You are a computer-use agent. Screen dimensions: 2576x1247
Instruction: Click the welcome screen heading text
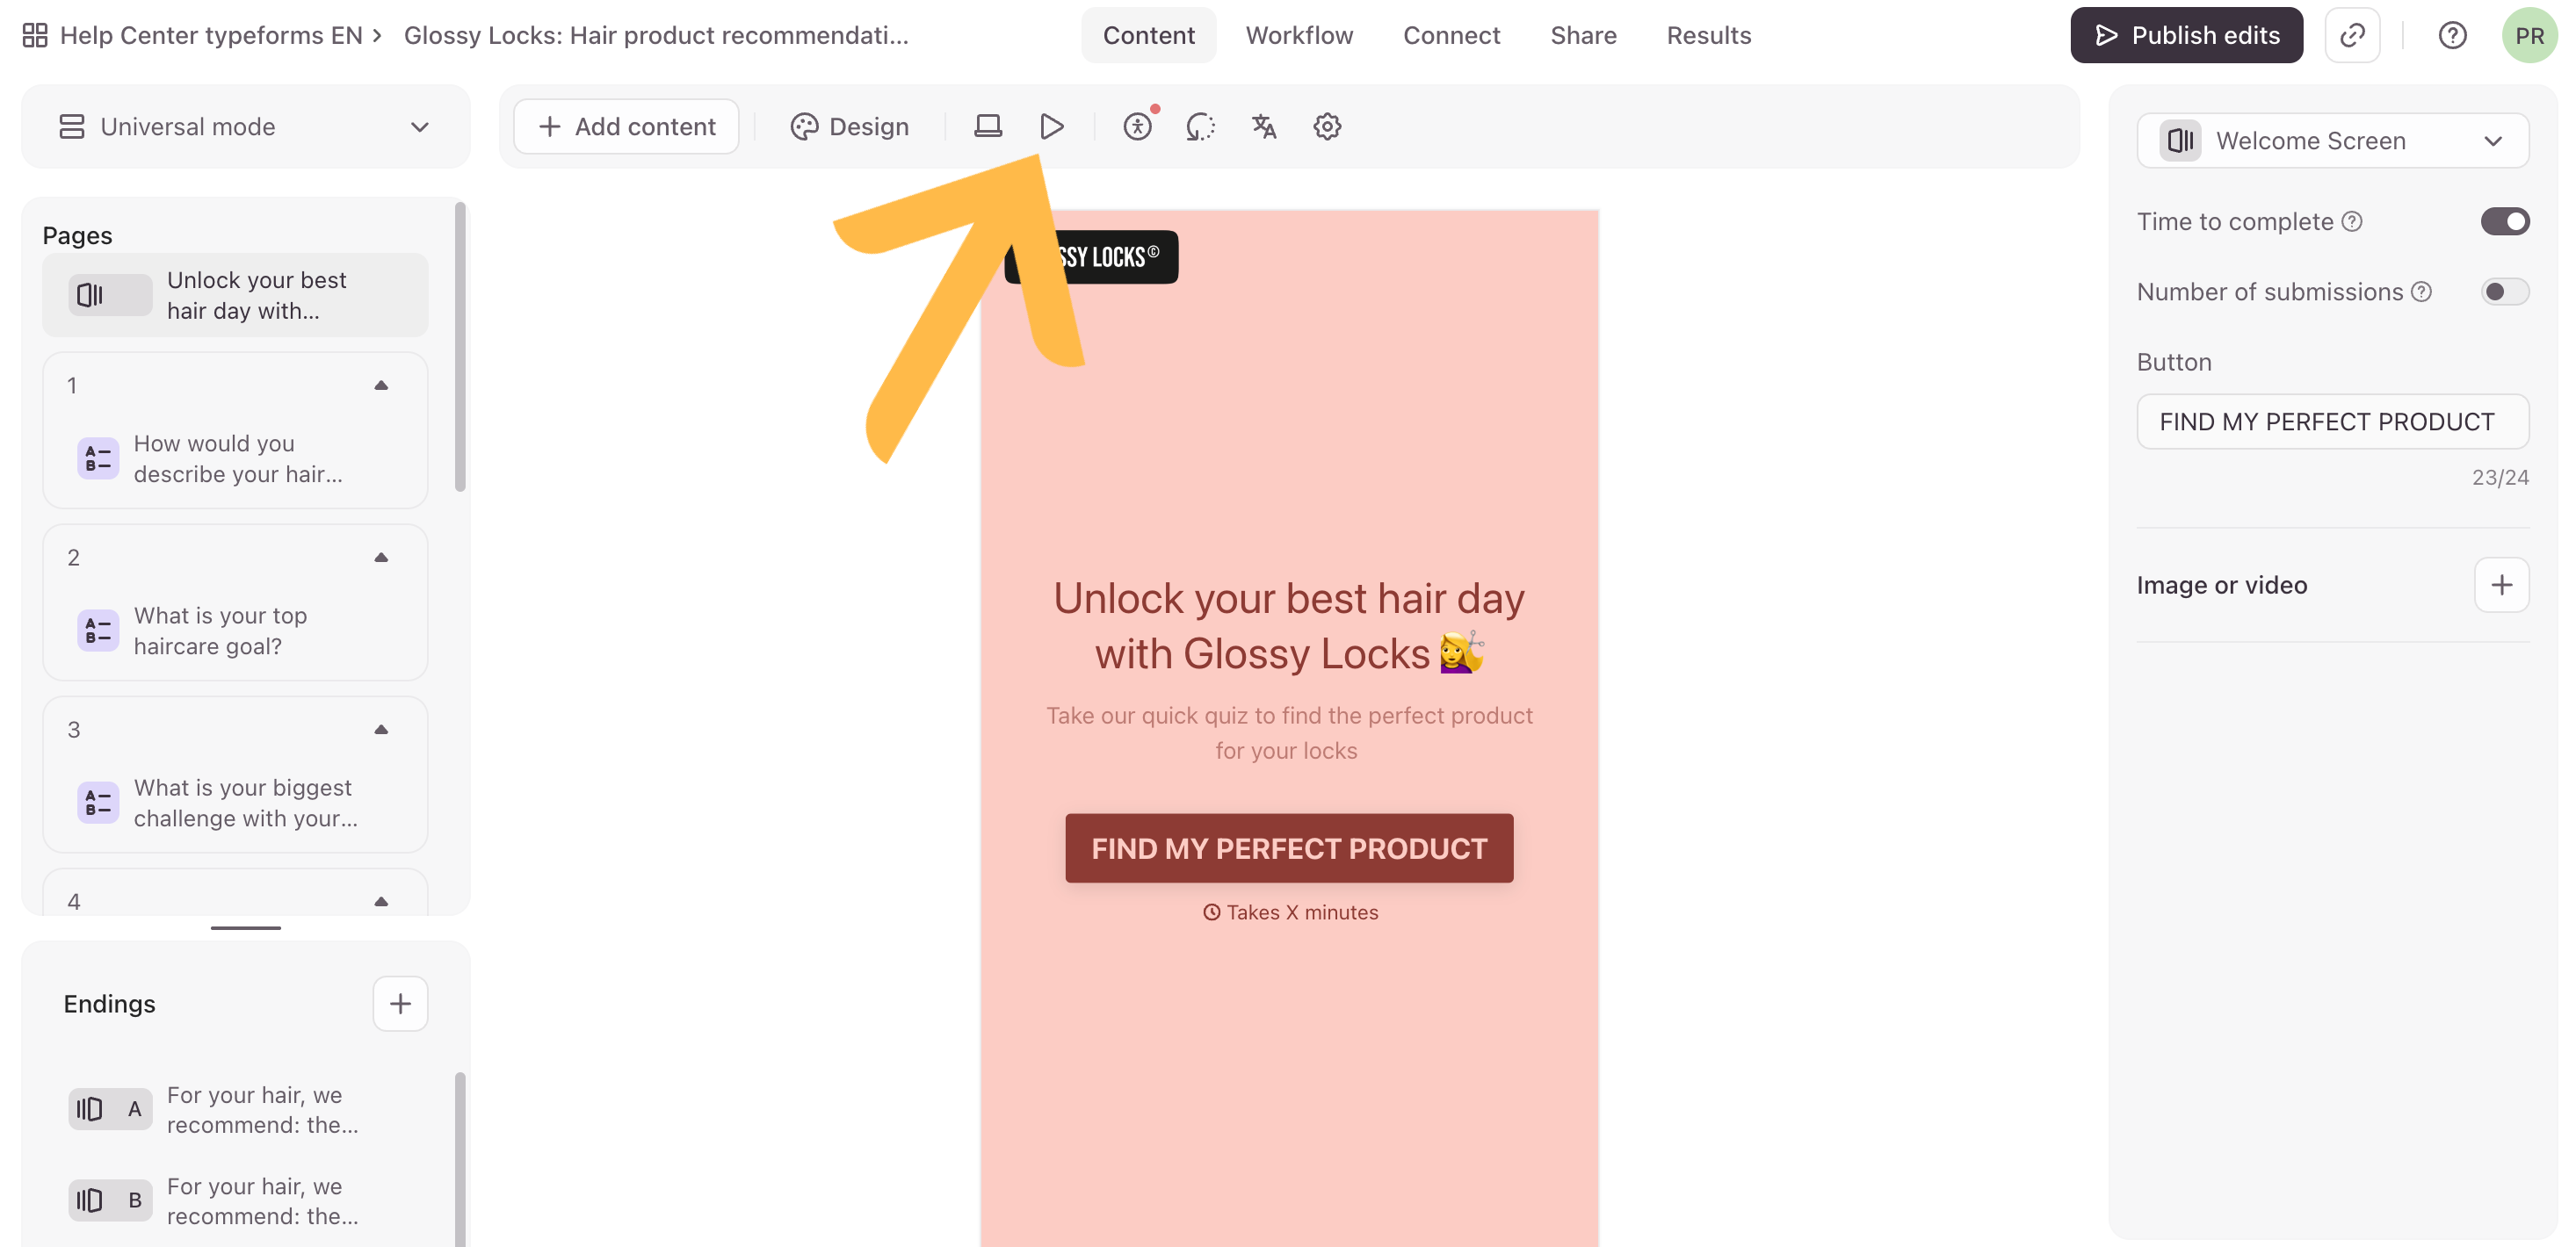click(x=1288, y=625)
